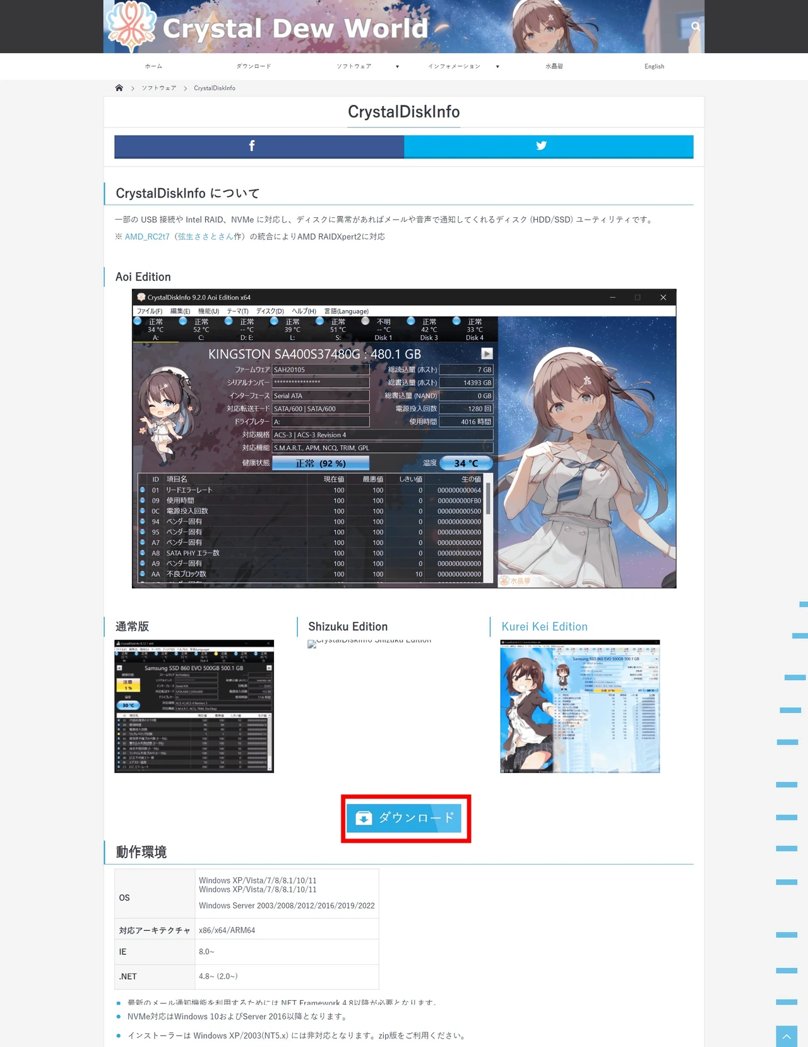Screen dimensions: 808x1047
Task: Click the attribute list scrollbar in the Aoi screenshot
Action: [x=488, y=528]
